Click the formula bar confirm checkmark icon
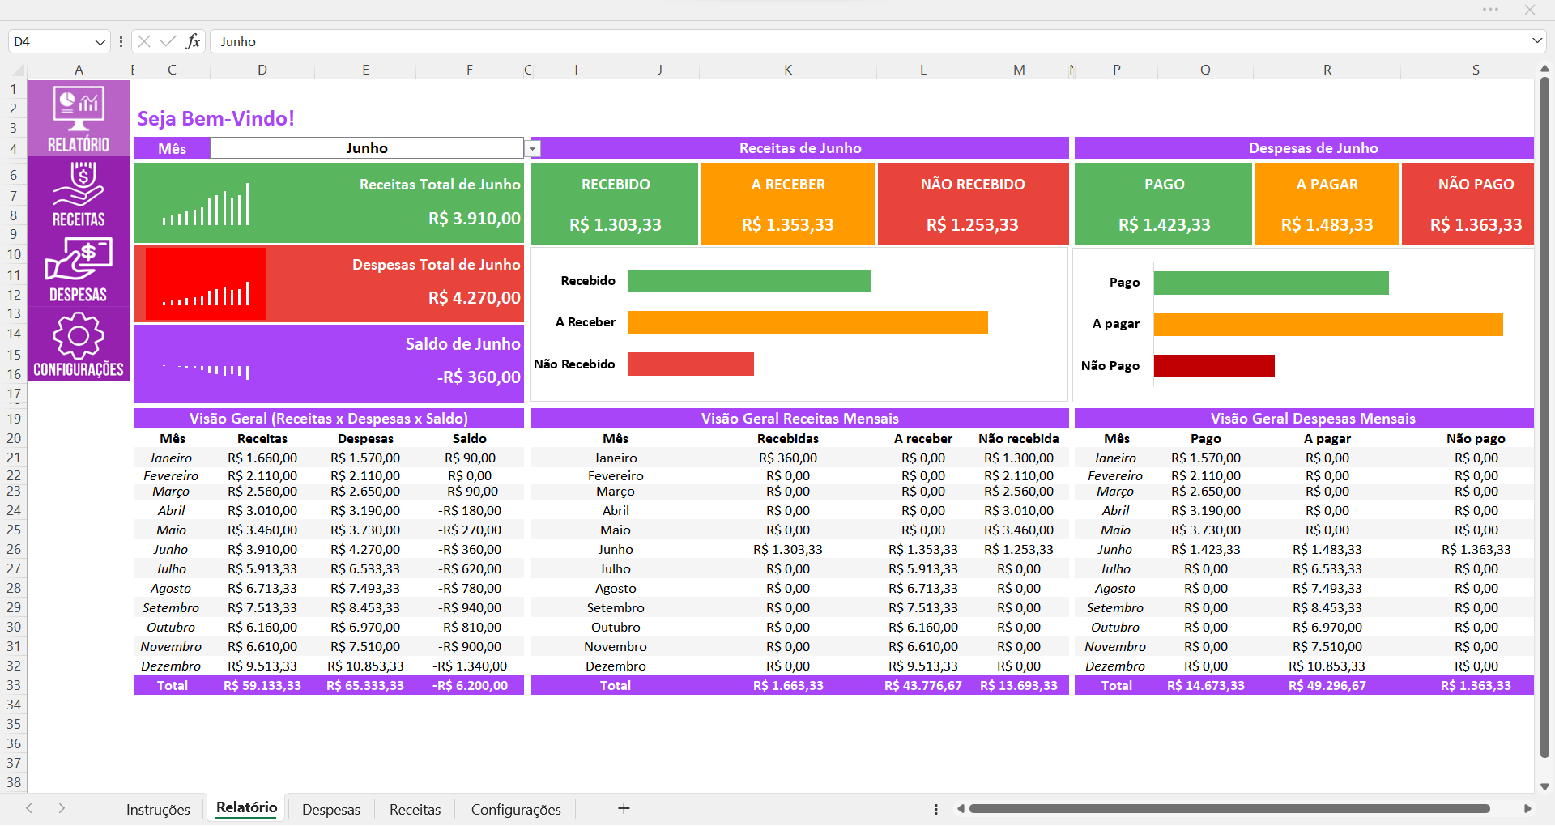Screen dimensions: 1555x826 (x=168, y=41)
